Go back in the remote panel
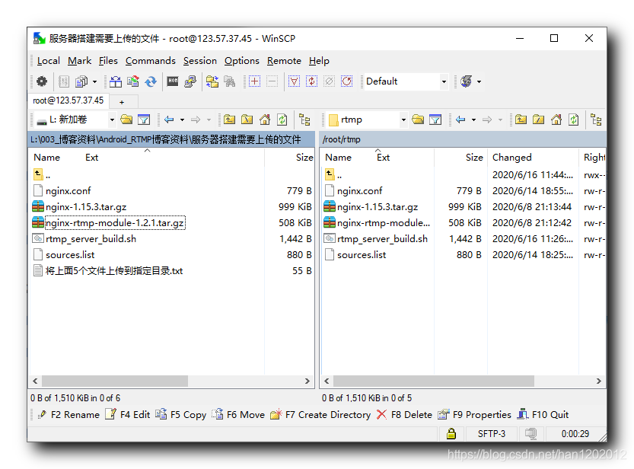 coord(460,120)
